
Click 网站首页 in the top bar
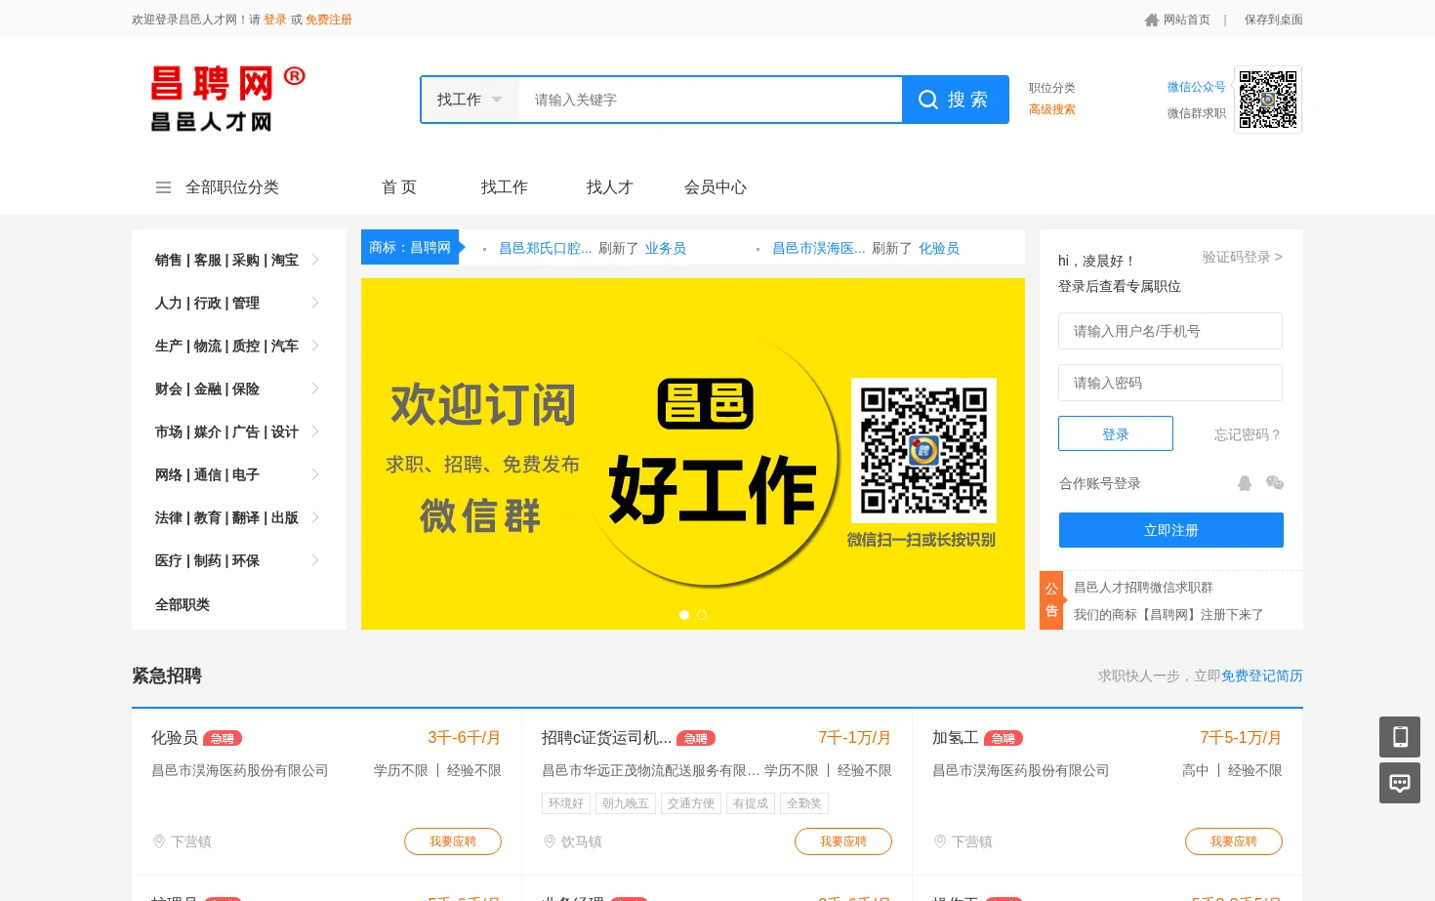[1186, 20]
